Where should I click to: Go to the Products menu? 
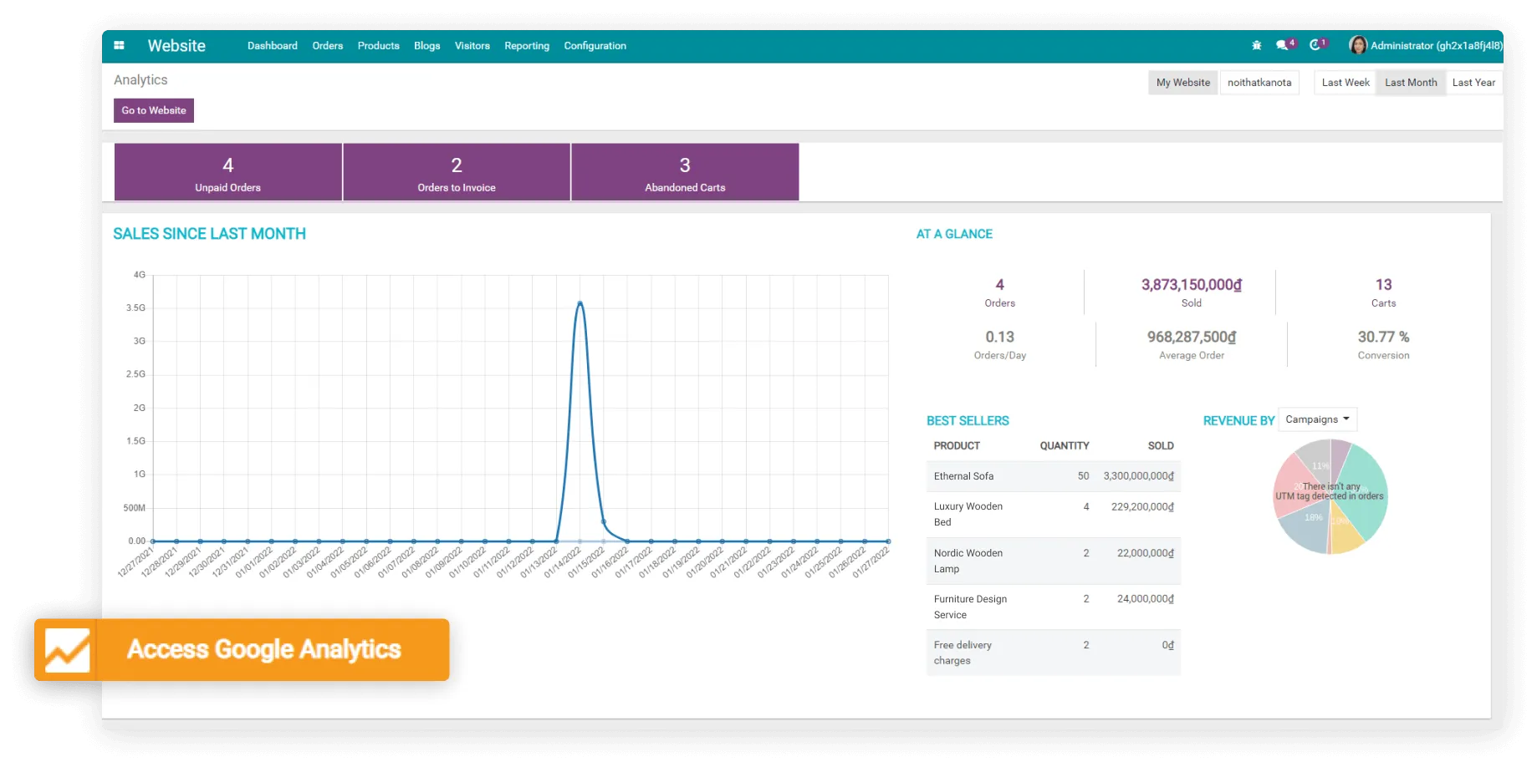click(378, 46)
